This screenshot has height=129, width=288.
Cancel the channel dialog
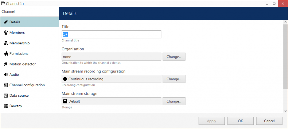click(269, 121)
